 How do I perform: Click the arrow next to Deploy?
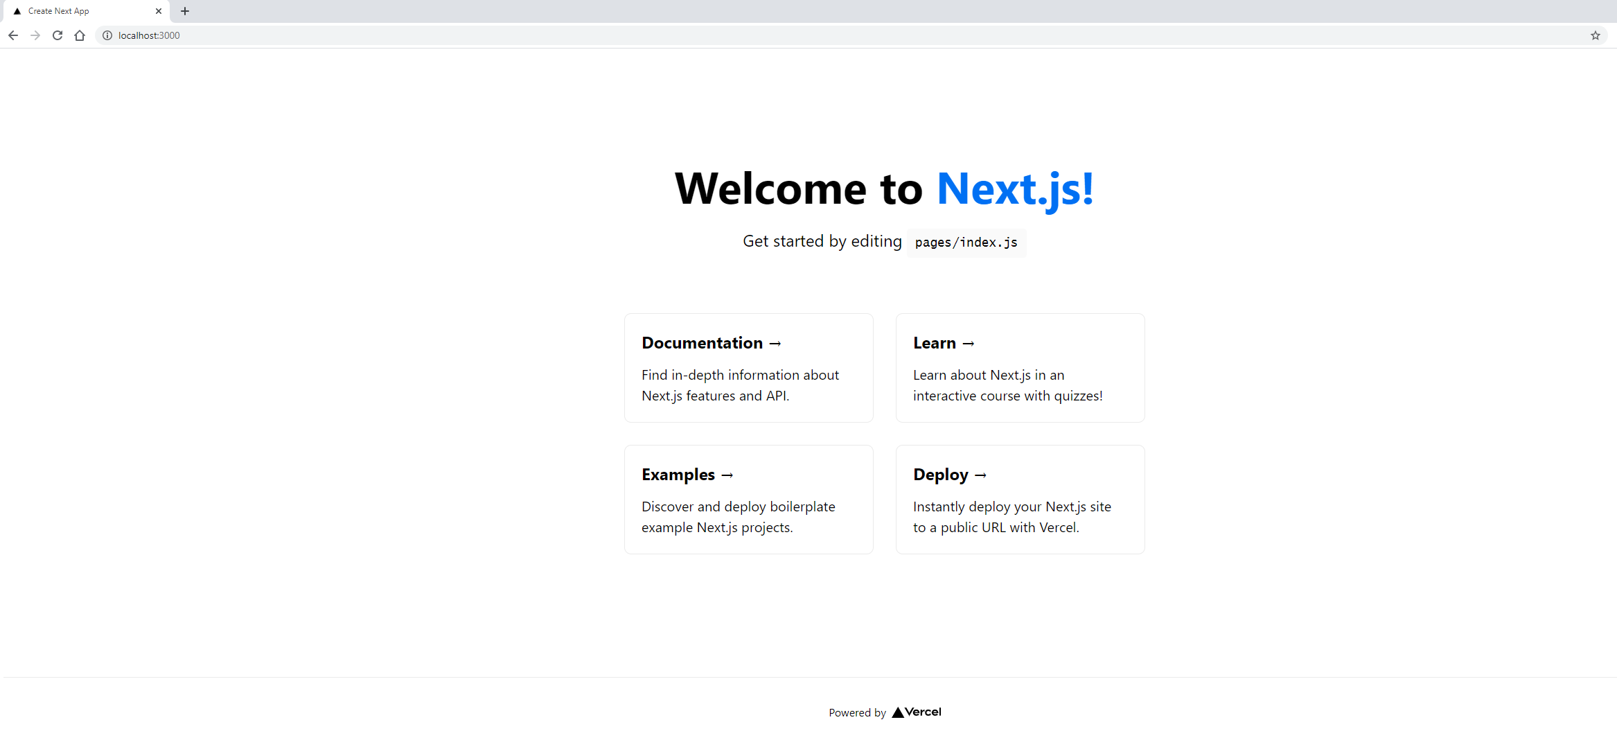[x=980, y=475]
